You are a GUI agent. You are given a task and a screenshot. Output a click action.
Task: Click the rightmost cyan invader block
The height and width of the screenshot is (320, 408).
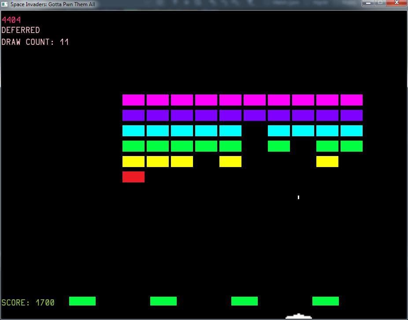[x=352, y=131]
